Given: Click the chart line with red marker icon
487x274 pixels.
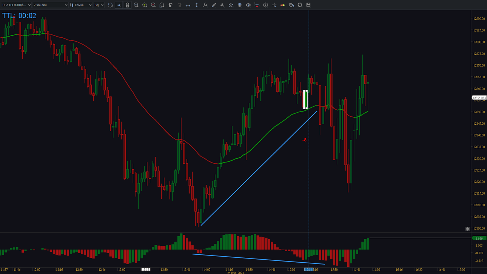Looking at the screenshot, I should click(x=257, y=5).
